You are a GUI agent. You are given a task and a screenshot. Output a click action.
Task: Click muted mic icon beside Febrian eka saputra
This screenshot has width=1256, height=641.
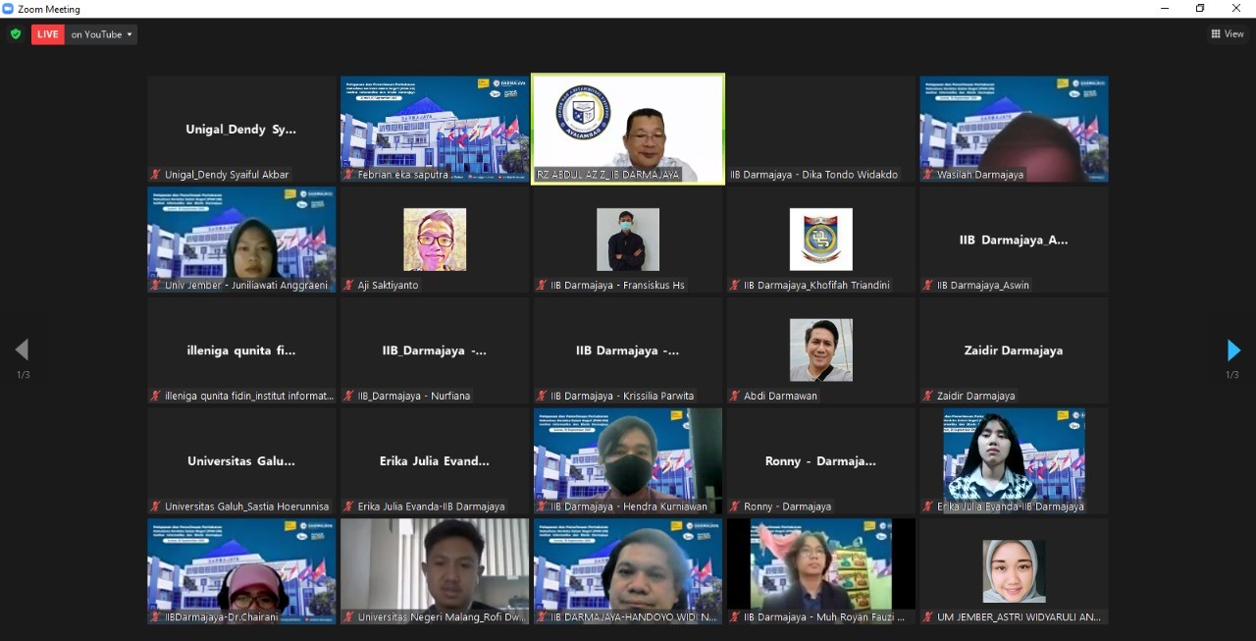[x=348, y=175]
